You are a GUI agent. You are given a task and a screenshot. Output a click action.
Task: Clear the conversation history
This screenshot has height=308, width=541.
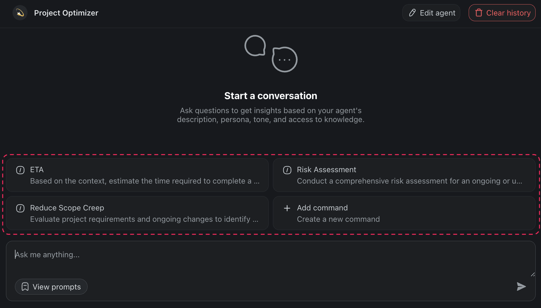(x=502, y=13)
